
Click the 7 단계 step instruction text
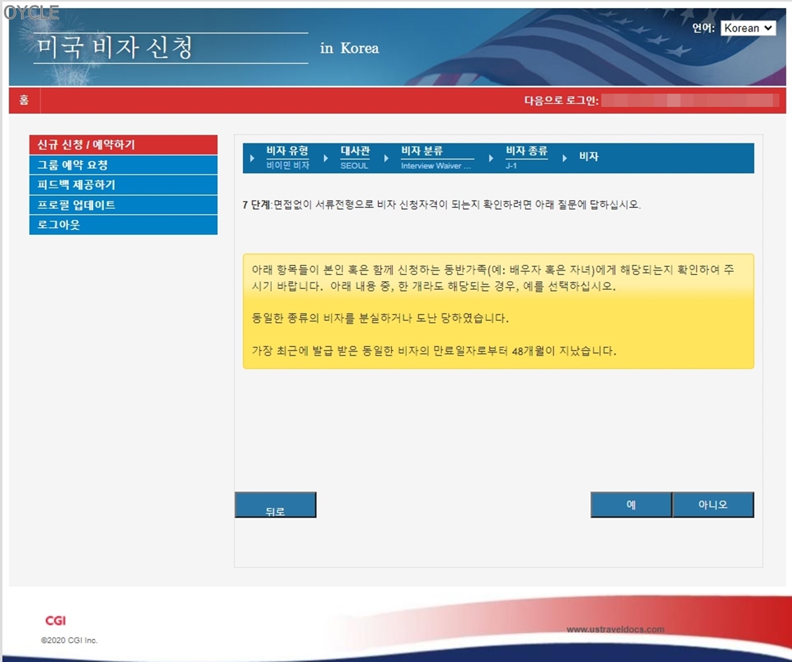(x=442, y=205)
